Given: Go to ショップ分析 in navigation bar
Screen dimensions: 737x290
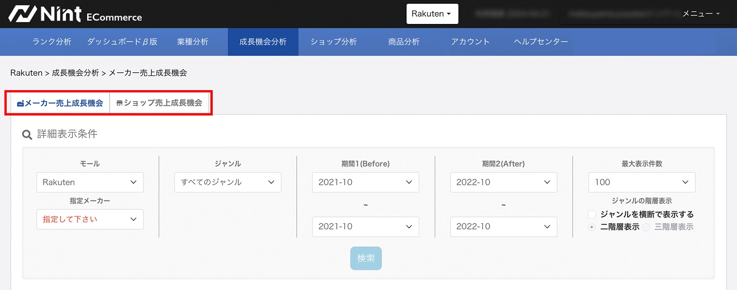Looking at the screenshot, I should (x=333, y=42).
